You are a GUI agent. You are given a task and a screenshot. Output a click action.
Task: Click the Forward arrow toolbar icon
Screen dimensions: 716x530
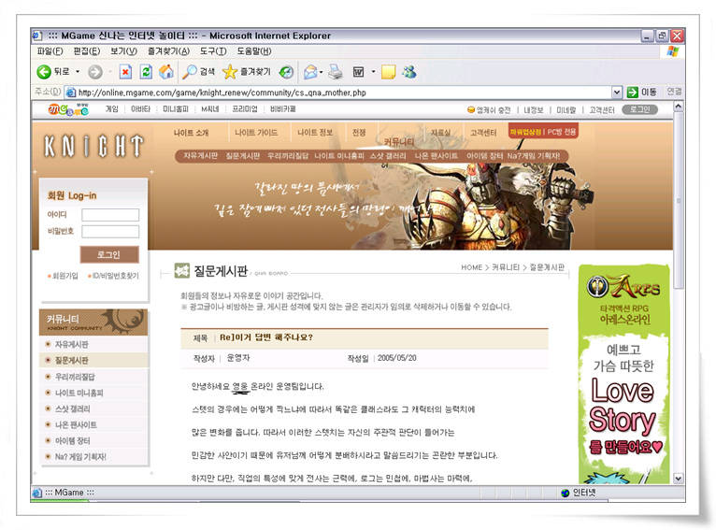[x=95, y=72]
